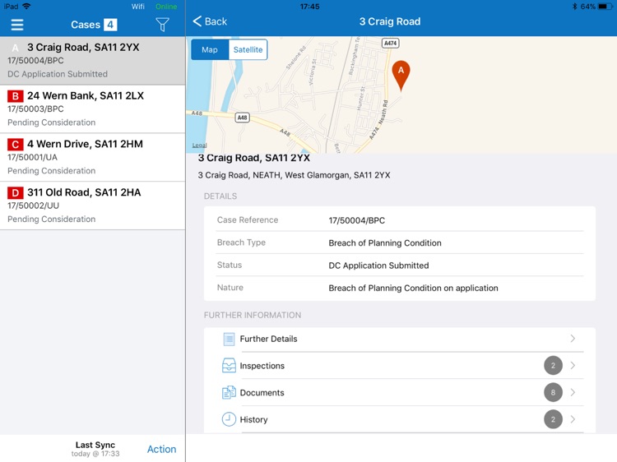Switch map to Map view
Viewport: 617px width, 462px height.
(x=210, y=49)
